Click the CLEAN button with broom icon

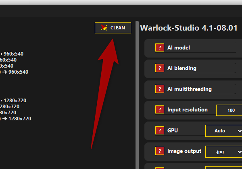(x=113, y=28)
